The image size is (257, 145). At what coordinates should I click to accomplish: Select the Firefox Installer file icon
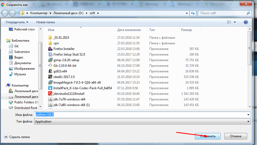[x=50, y=49]
